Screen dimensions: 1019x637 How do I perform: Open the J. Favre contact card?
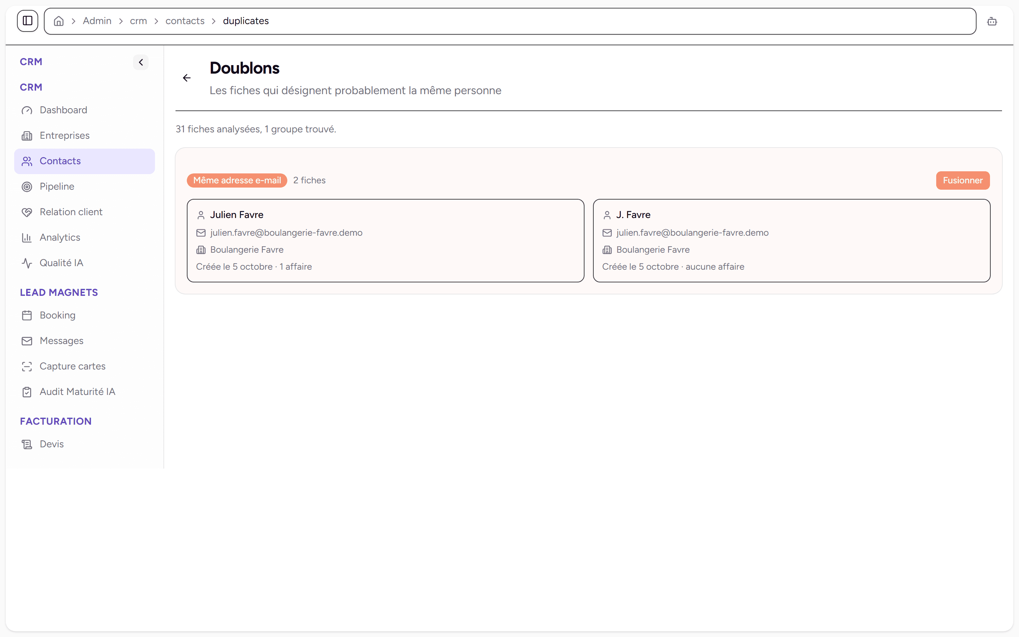tap(791, 241)
